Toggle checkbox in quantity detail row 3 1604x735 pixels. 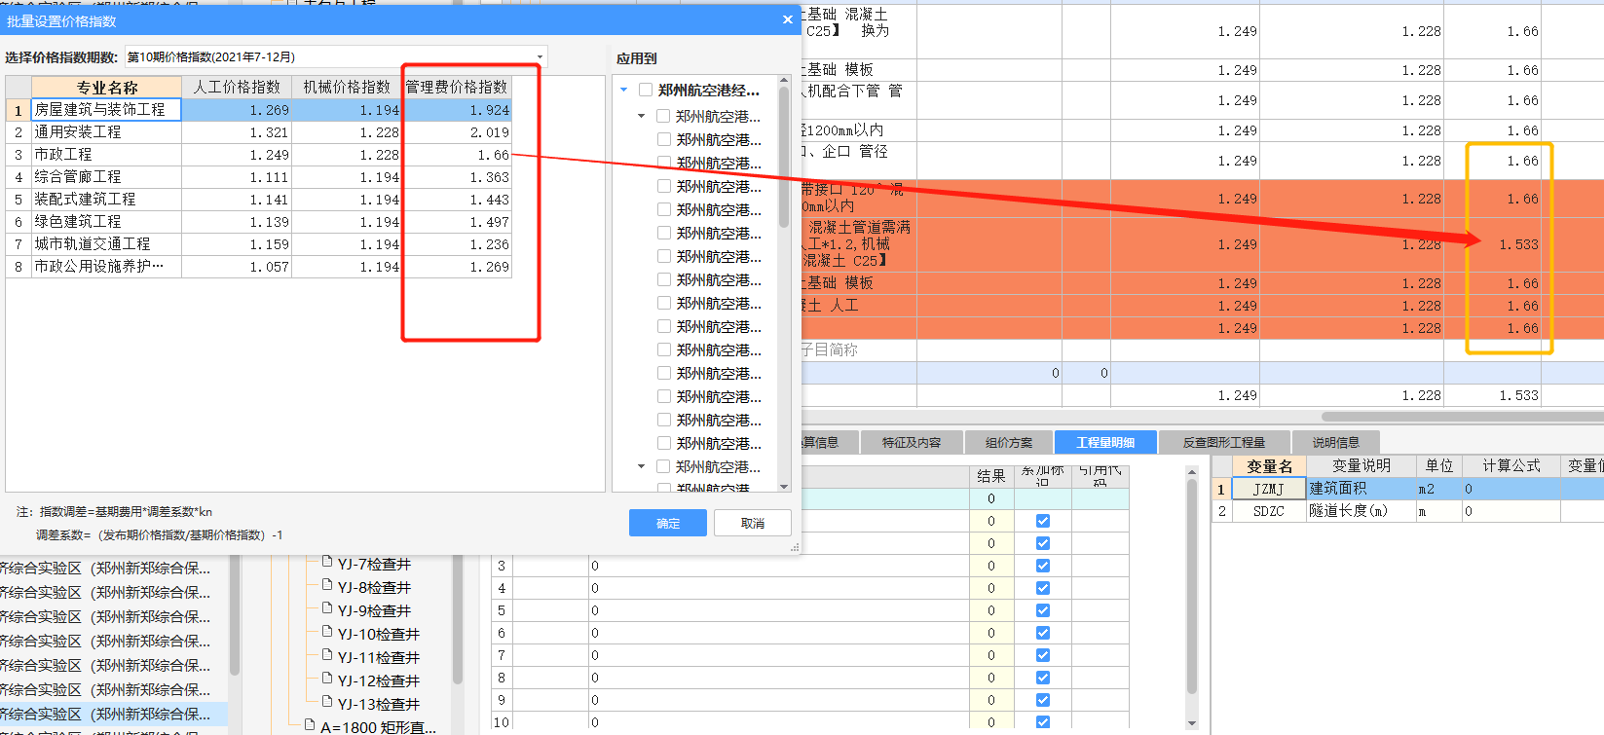[x=1043, y=566]
